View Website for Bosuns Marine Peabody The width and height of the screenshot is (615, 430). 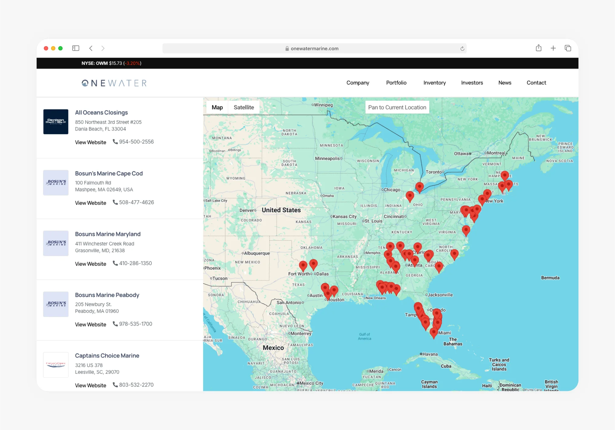pyautogui.click(x=90, y=324)
